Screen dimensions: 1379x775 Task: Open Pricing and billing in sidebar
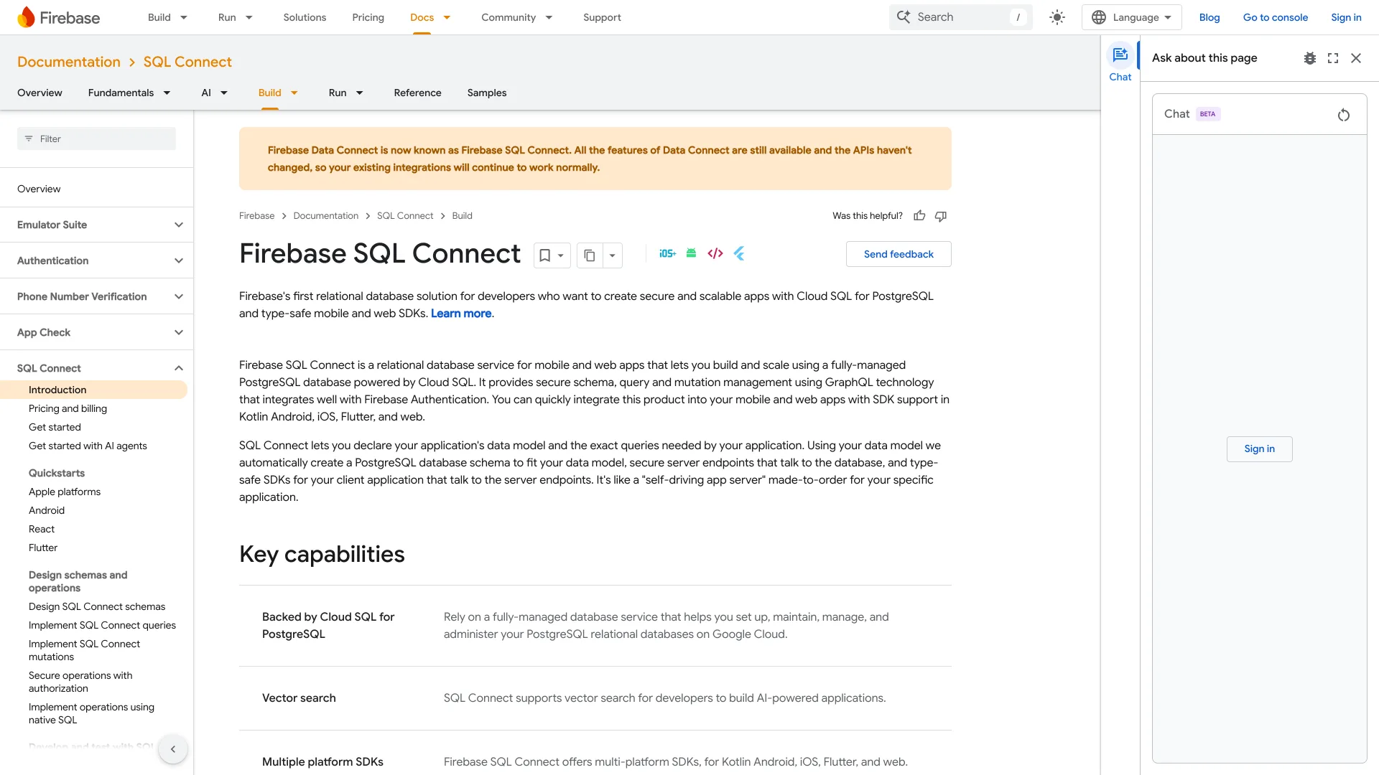click(x=68, y=408)
